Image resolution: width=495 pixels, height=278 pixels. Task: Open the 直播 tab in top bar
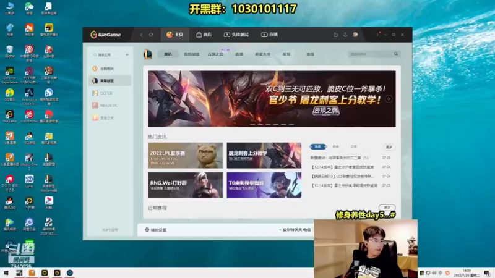[269, 35]
